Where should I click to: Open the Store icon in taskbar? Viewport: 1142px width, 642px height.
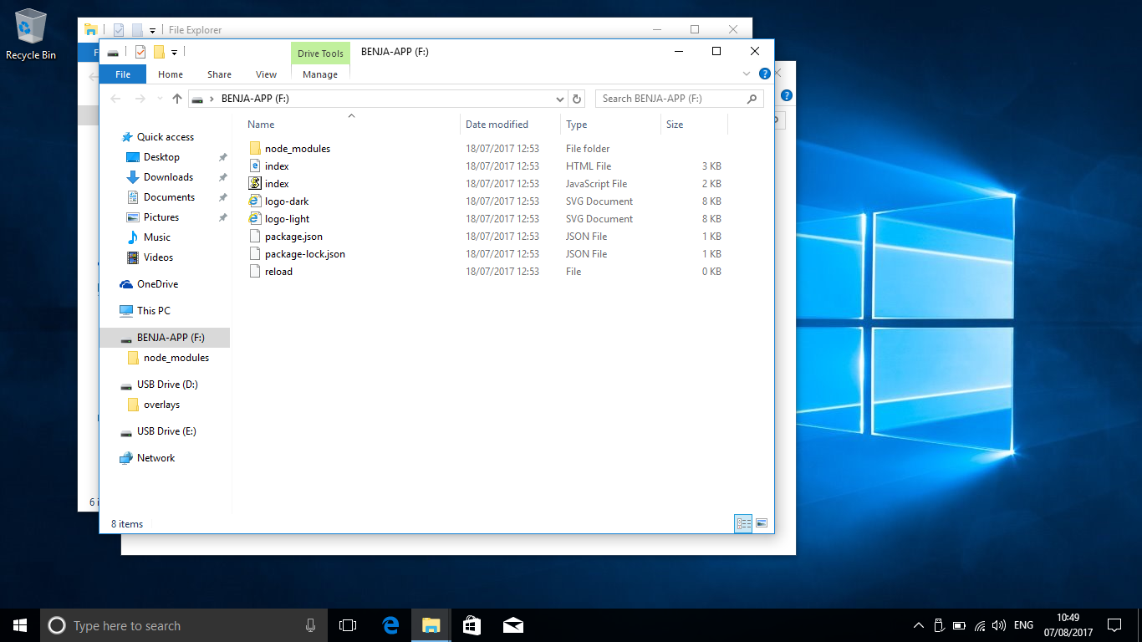tap(472, 625)
